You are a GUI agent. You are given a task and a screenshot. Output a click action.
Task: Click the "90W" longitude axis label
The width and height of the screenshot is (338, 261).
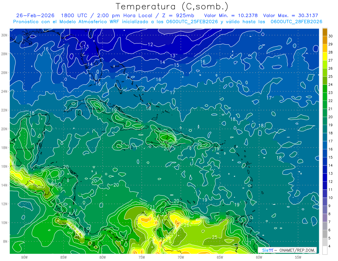coord(25,258)
